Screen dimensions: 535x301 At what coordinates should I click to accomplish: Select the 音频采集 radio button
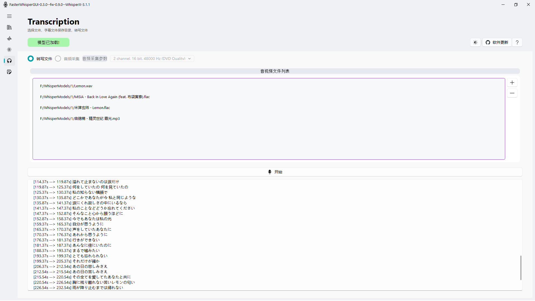coord(58,59)
